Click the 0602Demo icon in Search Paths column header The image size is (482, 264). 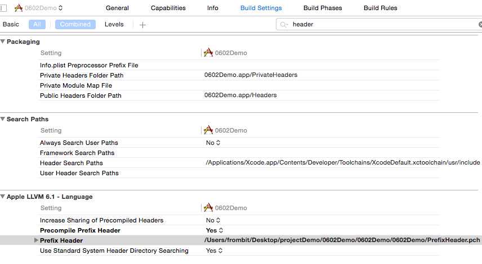click(208, 130)
